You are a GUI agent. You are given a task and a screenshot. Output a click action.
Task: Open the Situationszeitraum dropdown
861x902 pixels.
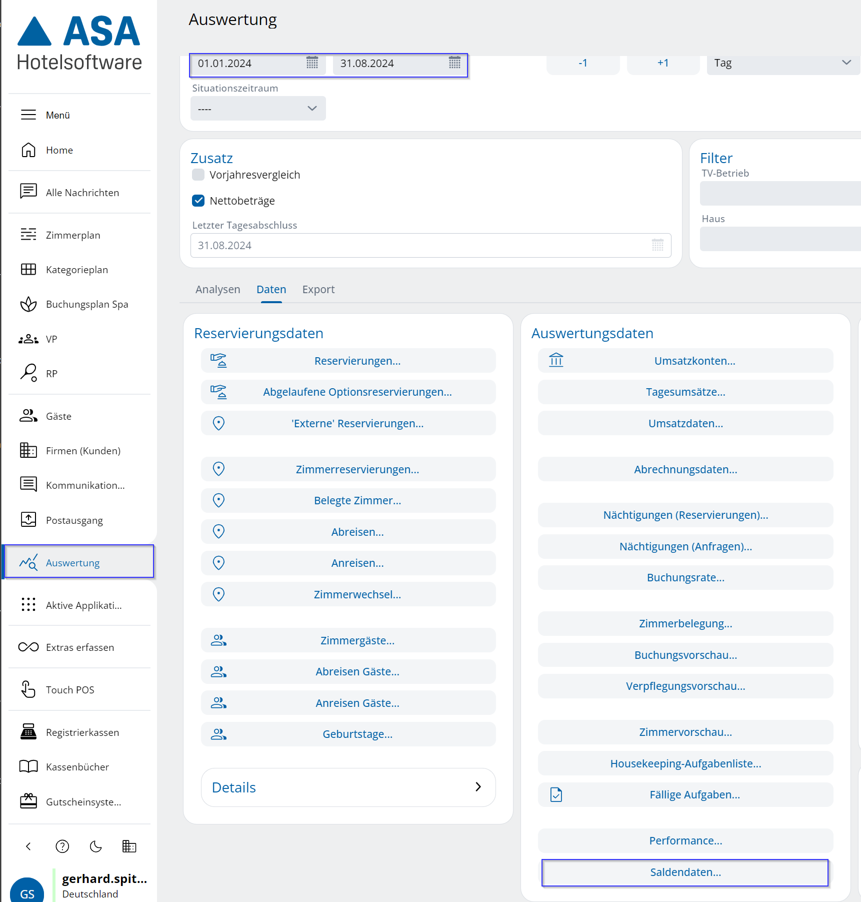[258, 109]
